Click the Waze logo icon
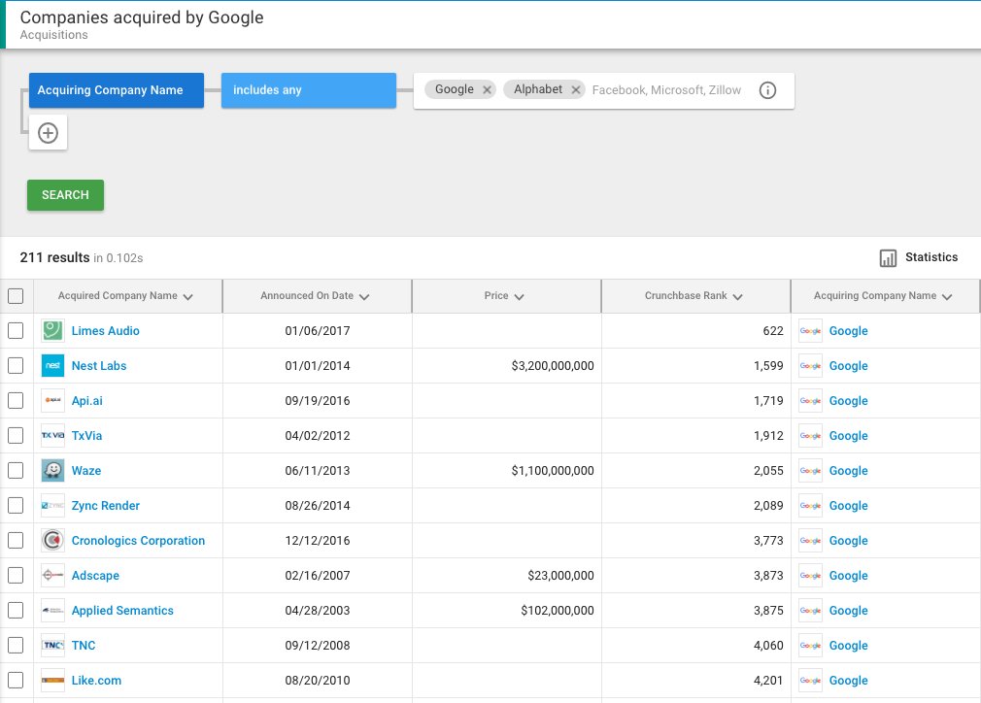This screenshot has width=981, height=703. click(52, 470)
